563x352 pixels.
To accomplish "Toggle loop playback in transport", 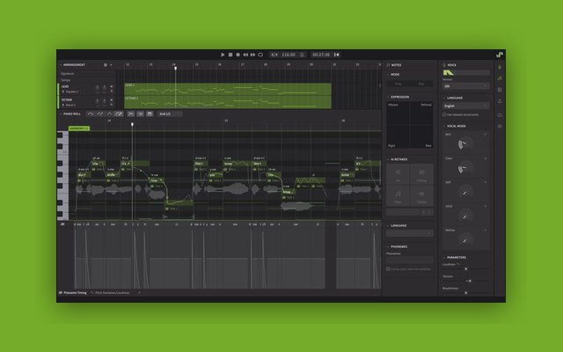I will 260,55.
